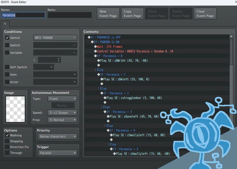Click the event Image thumbnail box

(15, 109)
